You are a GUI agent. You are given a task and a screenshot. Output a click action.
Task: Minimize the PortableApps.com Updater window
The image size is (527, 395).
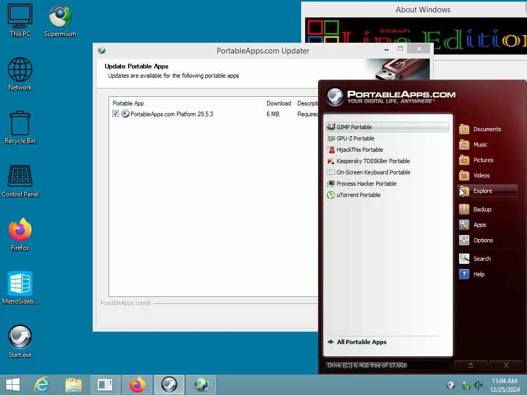pos(387,49)
